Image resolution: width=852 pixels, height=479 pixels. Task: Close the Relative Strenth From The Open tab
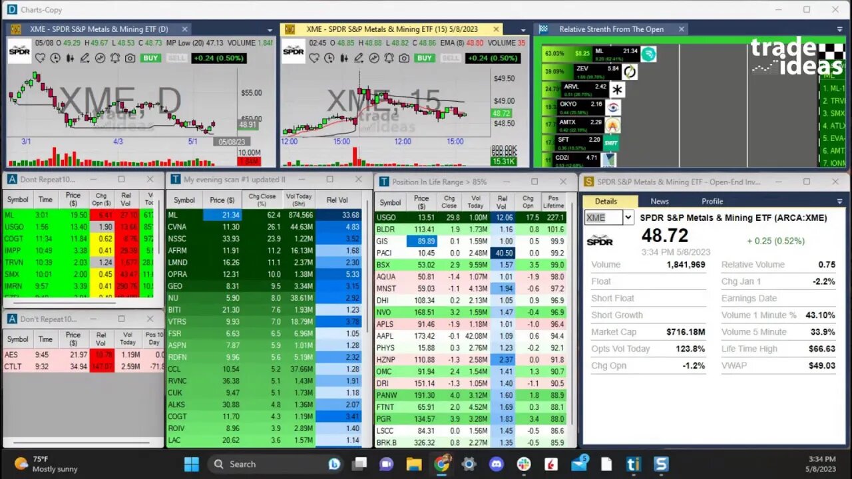(681, 29)
